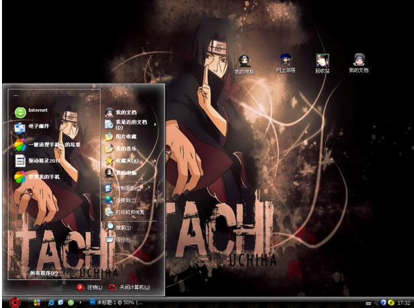The height and width of the screenshot is (308, 414).
Task: Open 回收站 recycle bin desktop icon
Action: [323, 63]
